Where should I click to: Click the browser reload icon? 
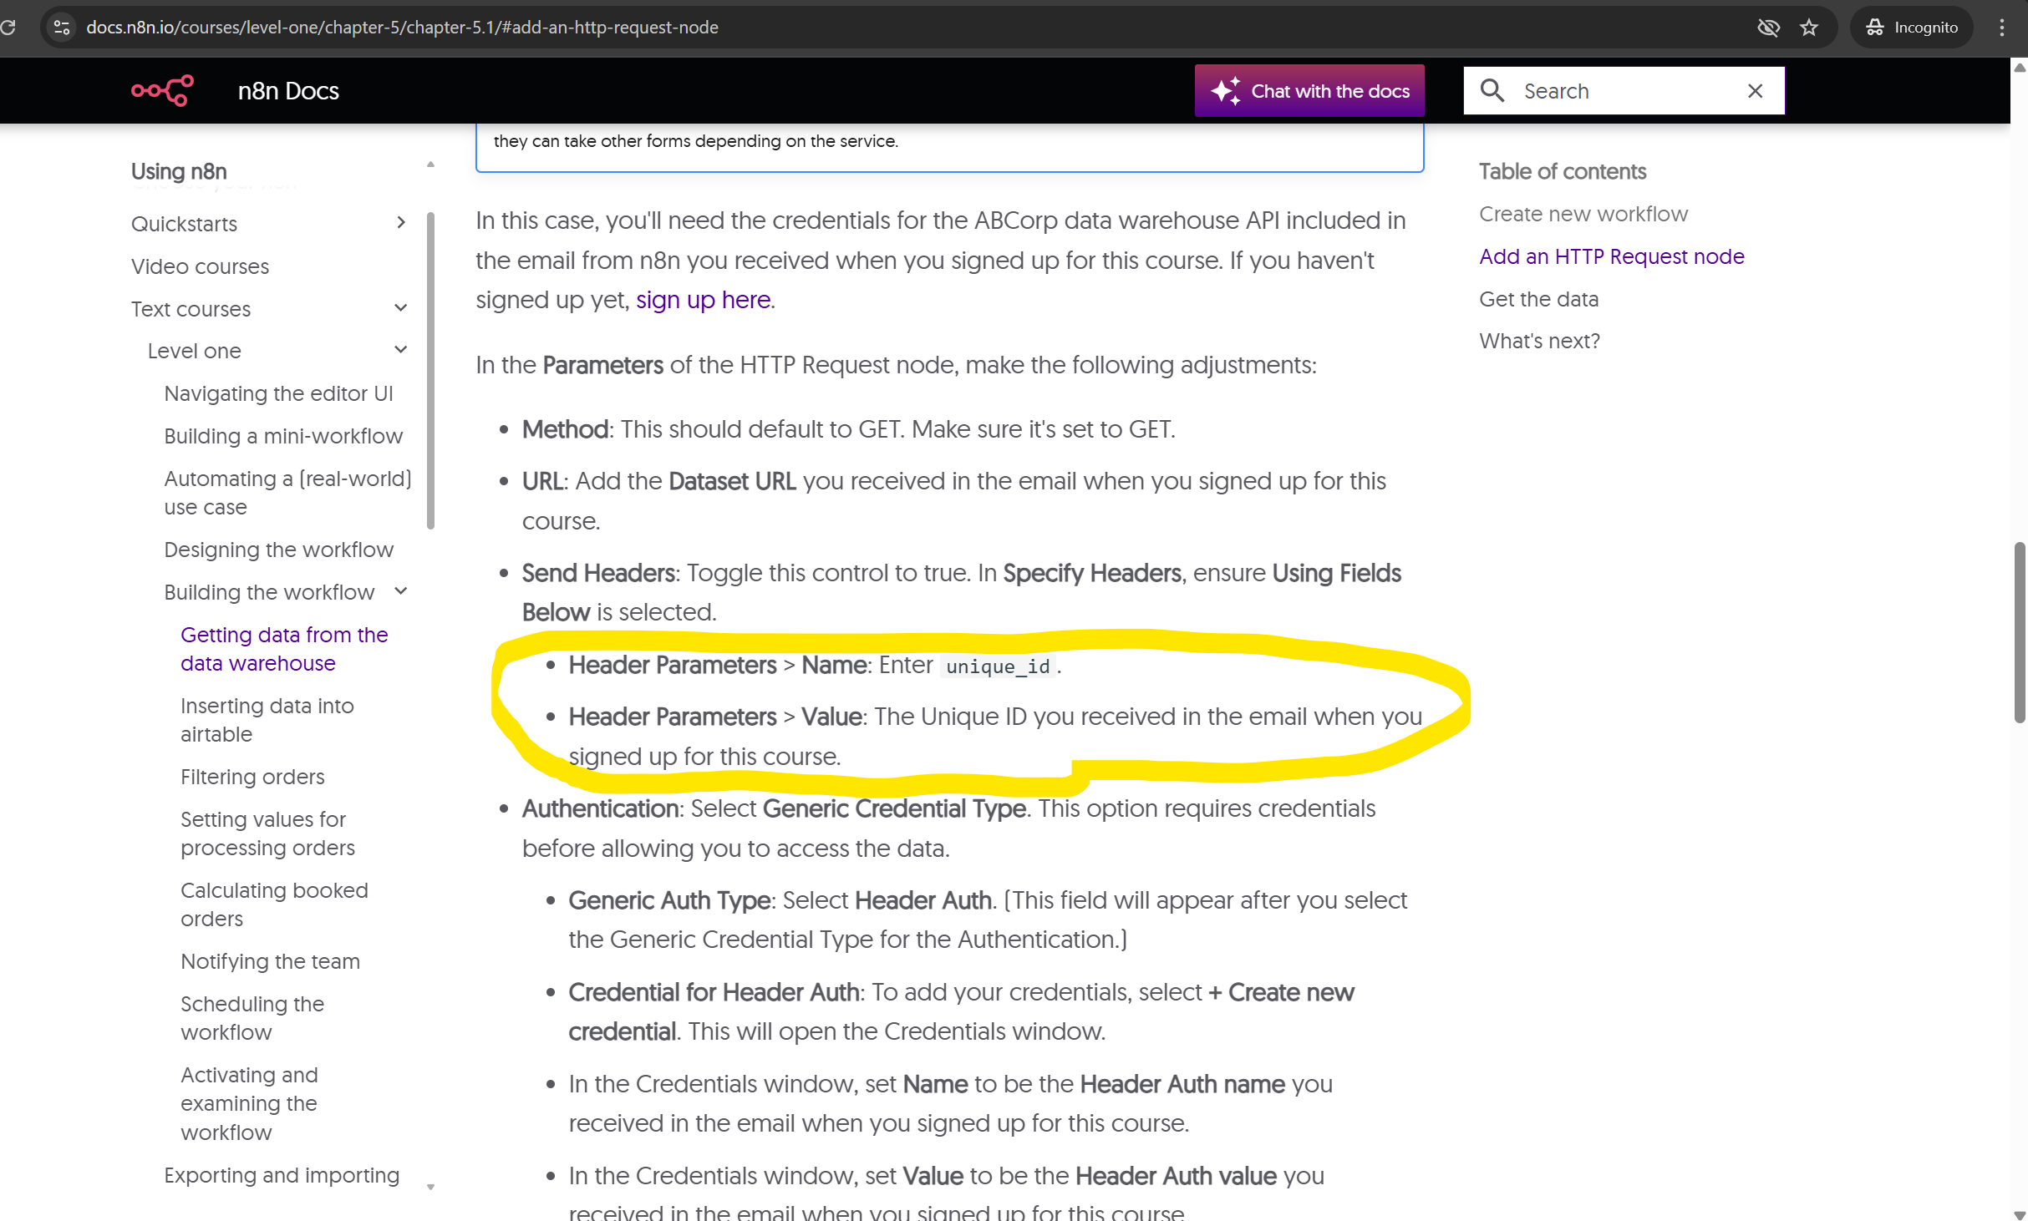point(8,28)
